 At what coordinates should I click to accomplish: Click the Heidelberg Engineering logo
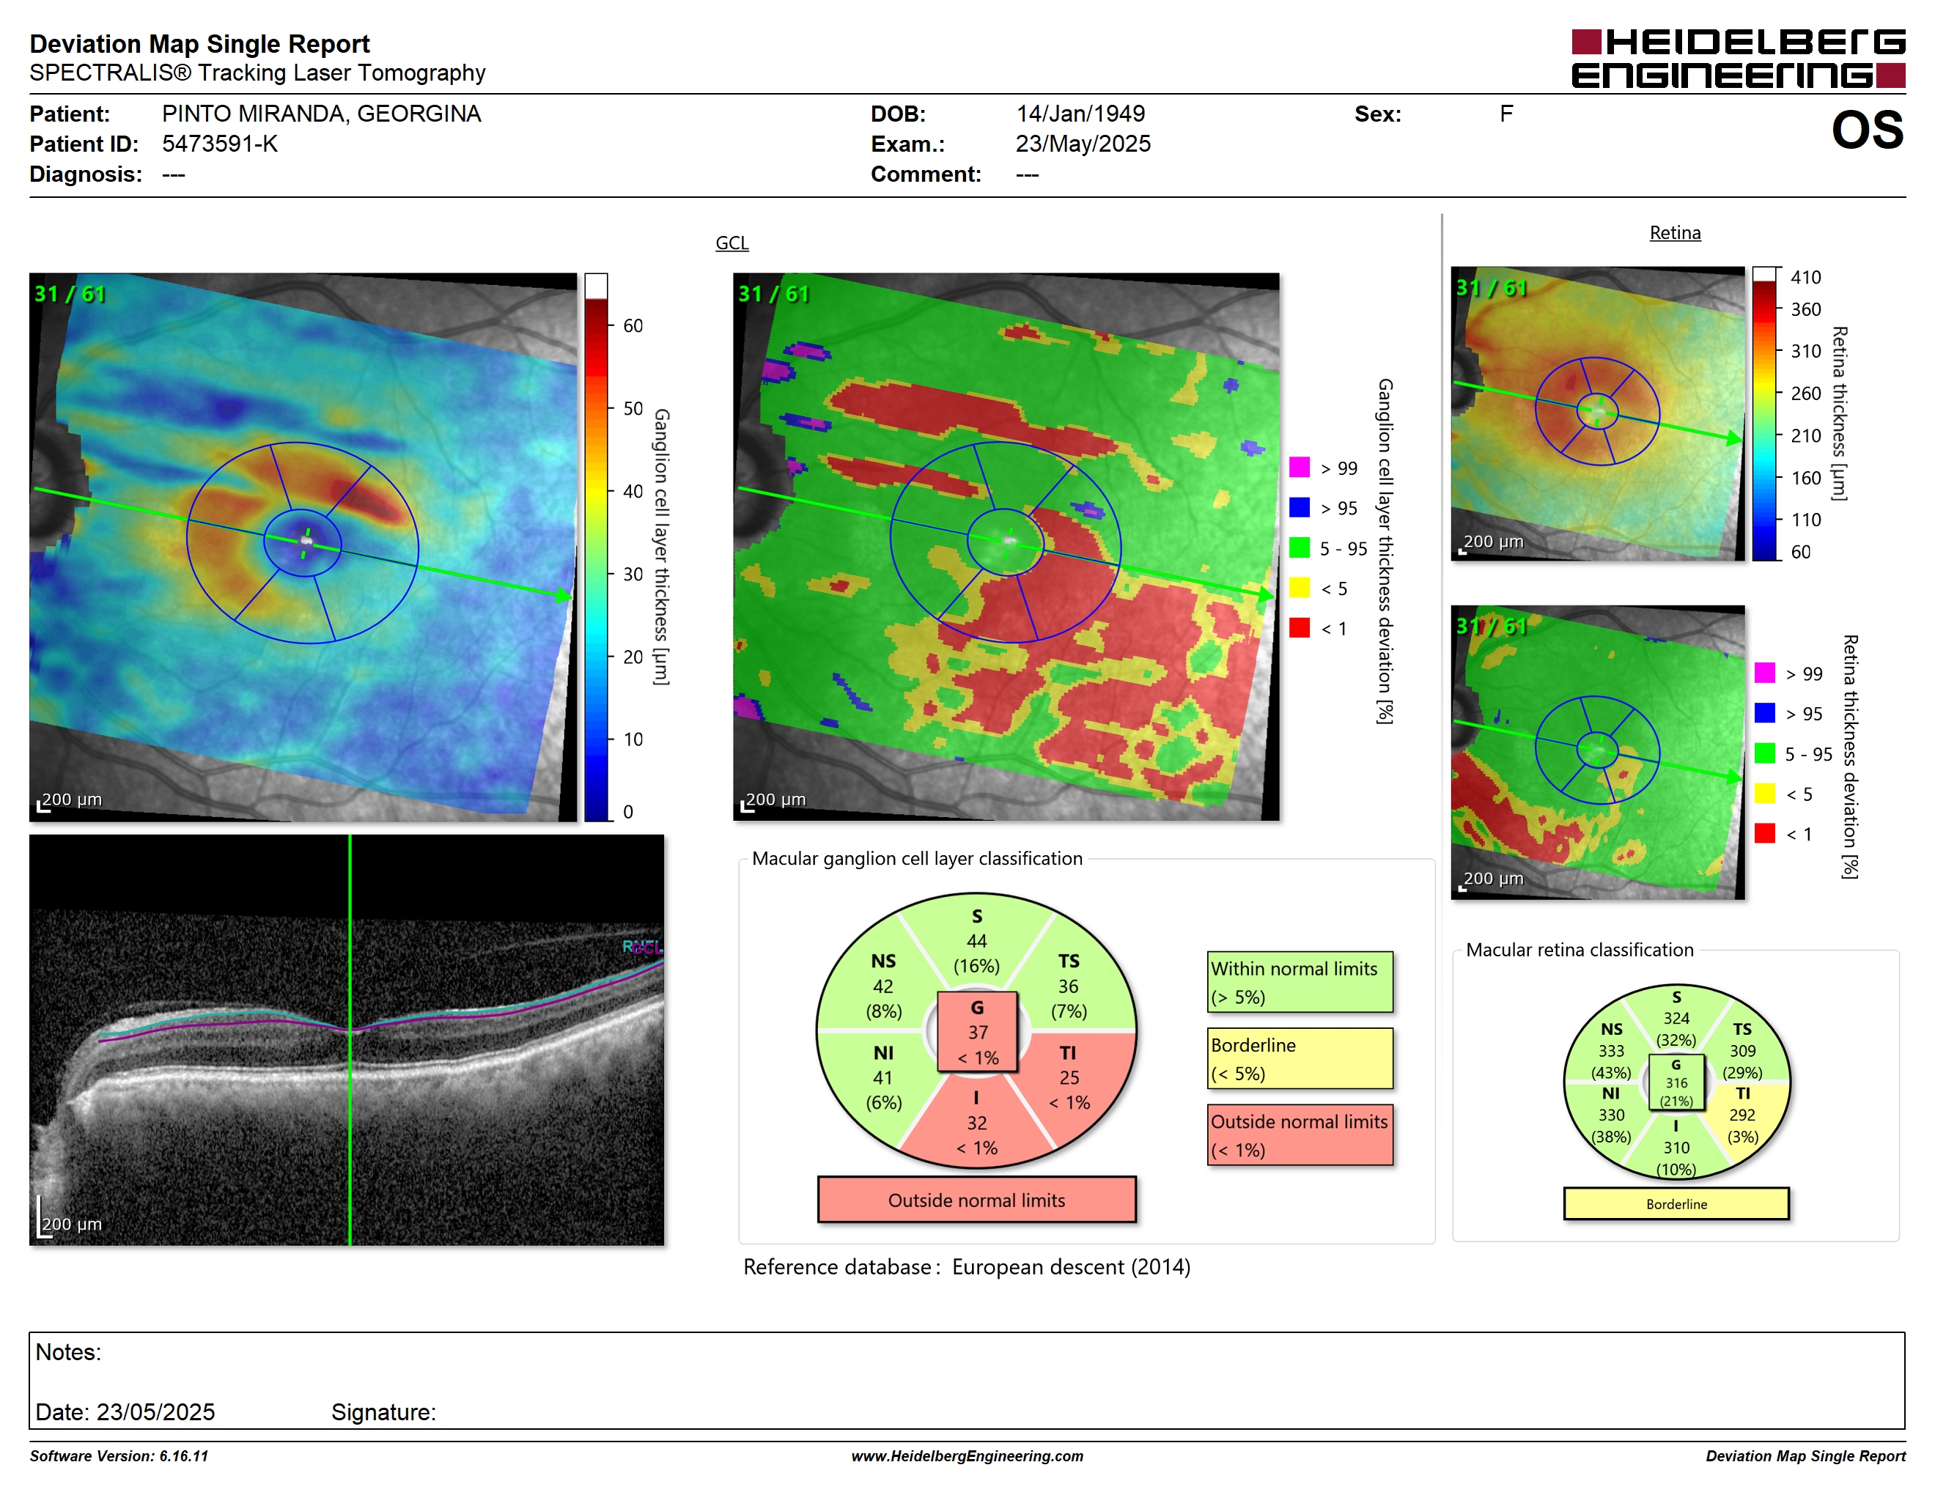click(x=1737, y=59)
